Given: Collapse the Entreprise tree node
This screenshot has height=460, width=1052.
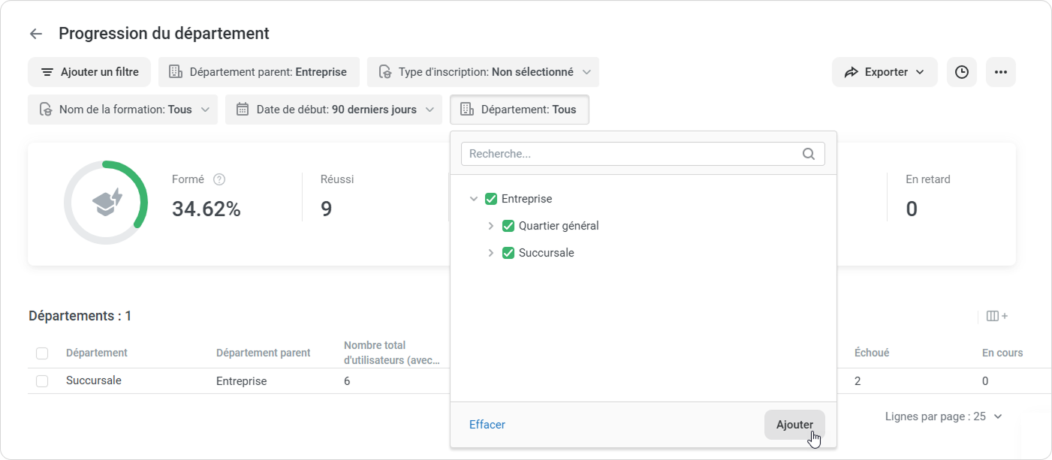Looking at the screenshot, I should click(x=474, y=199).
